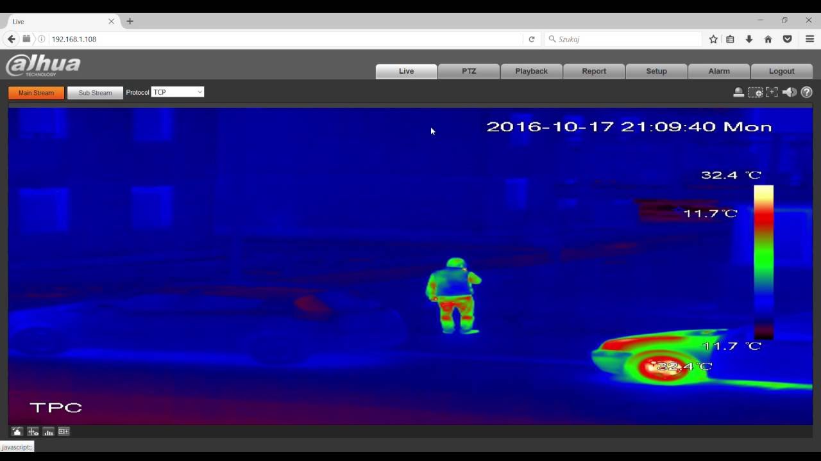Click the 11.7 °C label below scale
The height and width of the screenshot is (461, 821).
[x=732, y=346]
